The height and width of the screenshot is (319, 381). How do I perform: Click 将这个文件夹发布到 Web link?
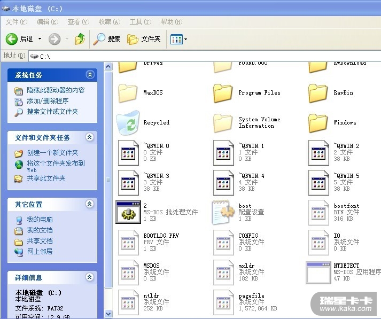coord(56,166)
